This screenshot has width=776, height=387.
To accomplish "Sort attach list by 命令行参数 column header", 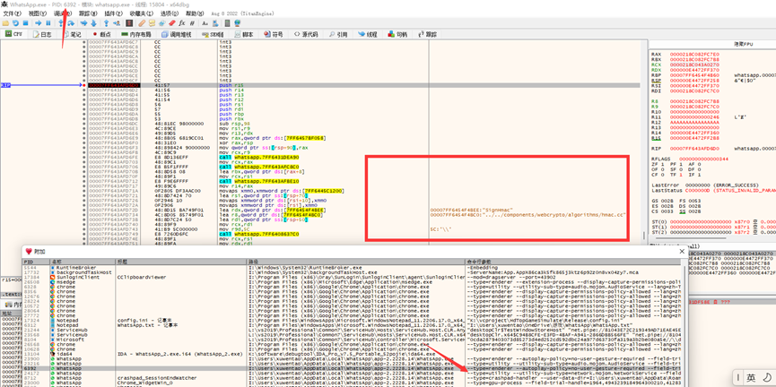I will pos(574,261).
